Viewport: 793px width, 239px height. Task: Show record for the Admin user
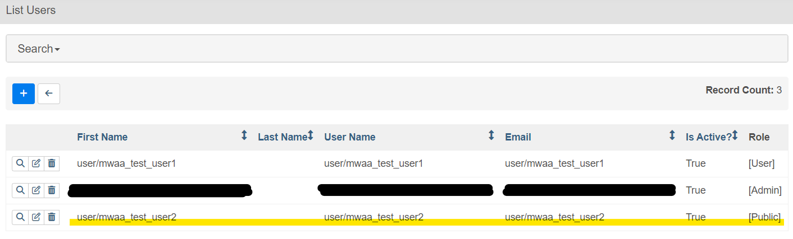coord(20,190)
